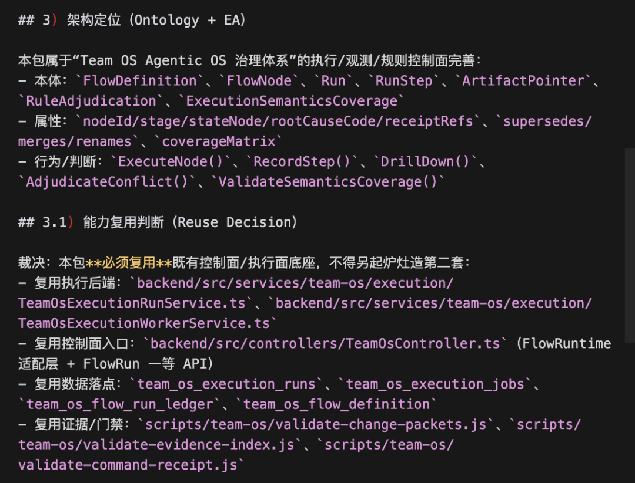Click the bold text "必须复用"

click(x=129, y=263)
